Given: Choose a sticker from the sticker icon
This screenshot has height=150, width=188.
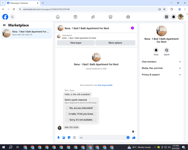Looking at the screenshot, I should 69,138.
